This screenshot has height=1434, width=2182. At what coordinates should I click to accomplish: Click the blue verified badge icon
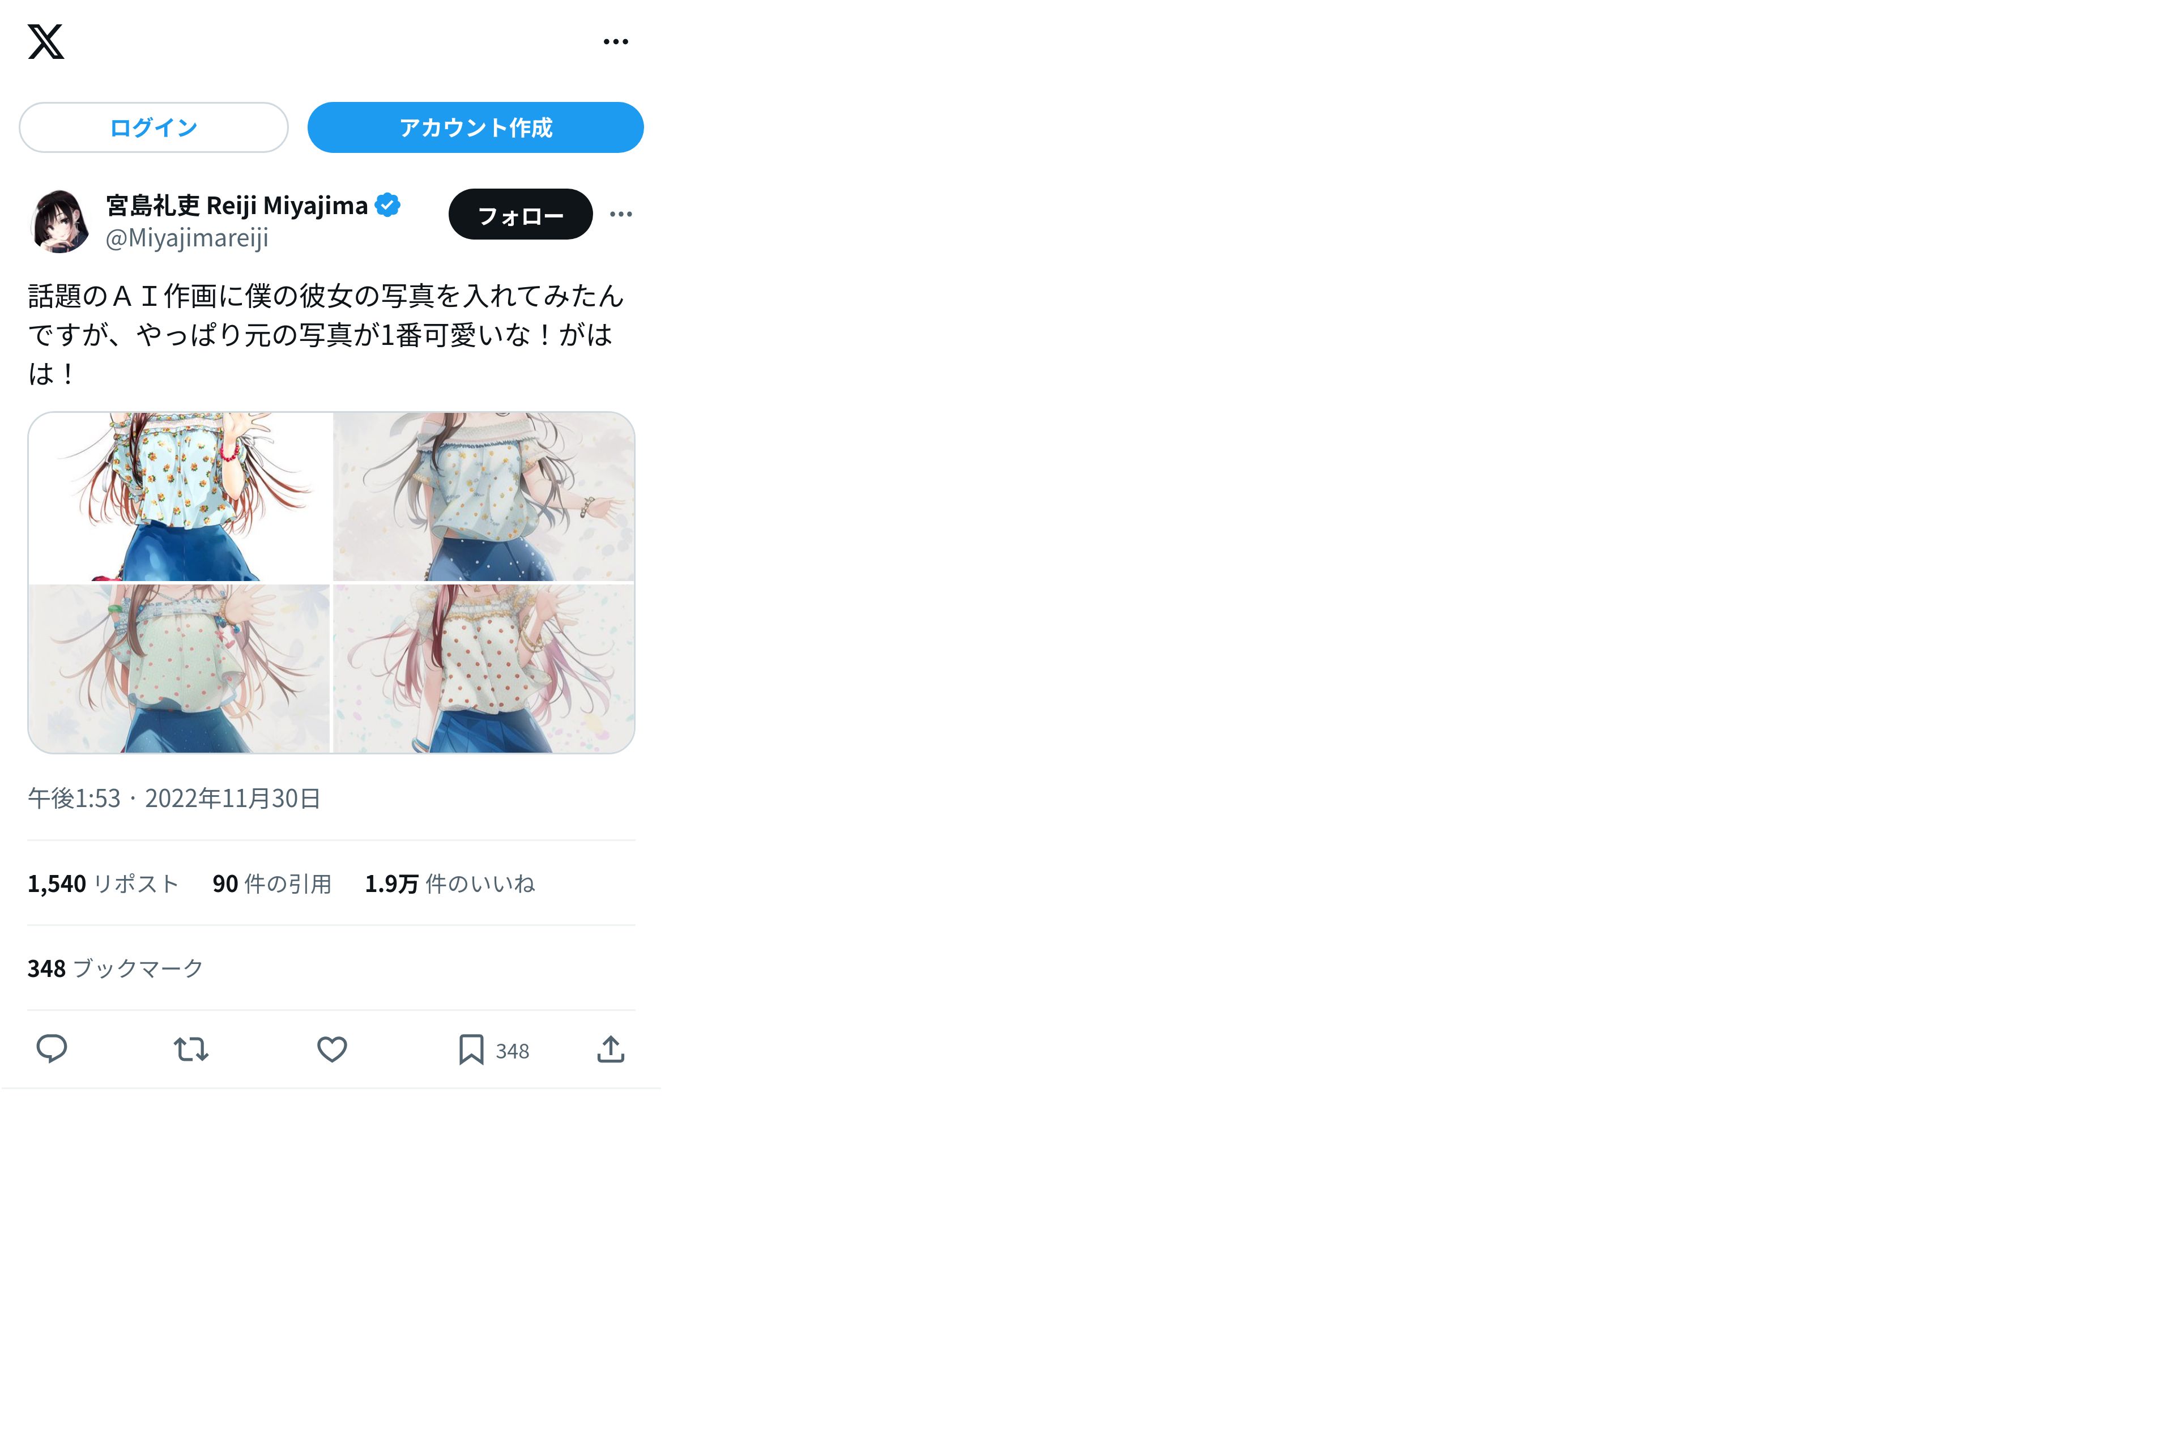[388, 206]
